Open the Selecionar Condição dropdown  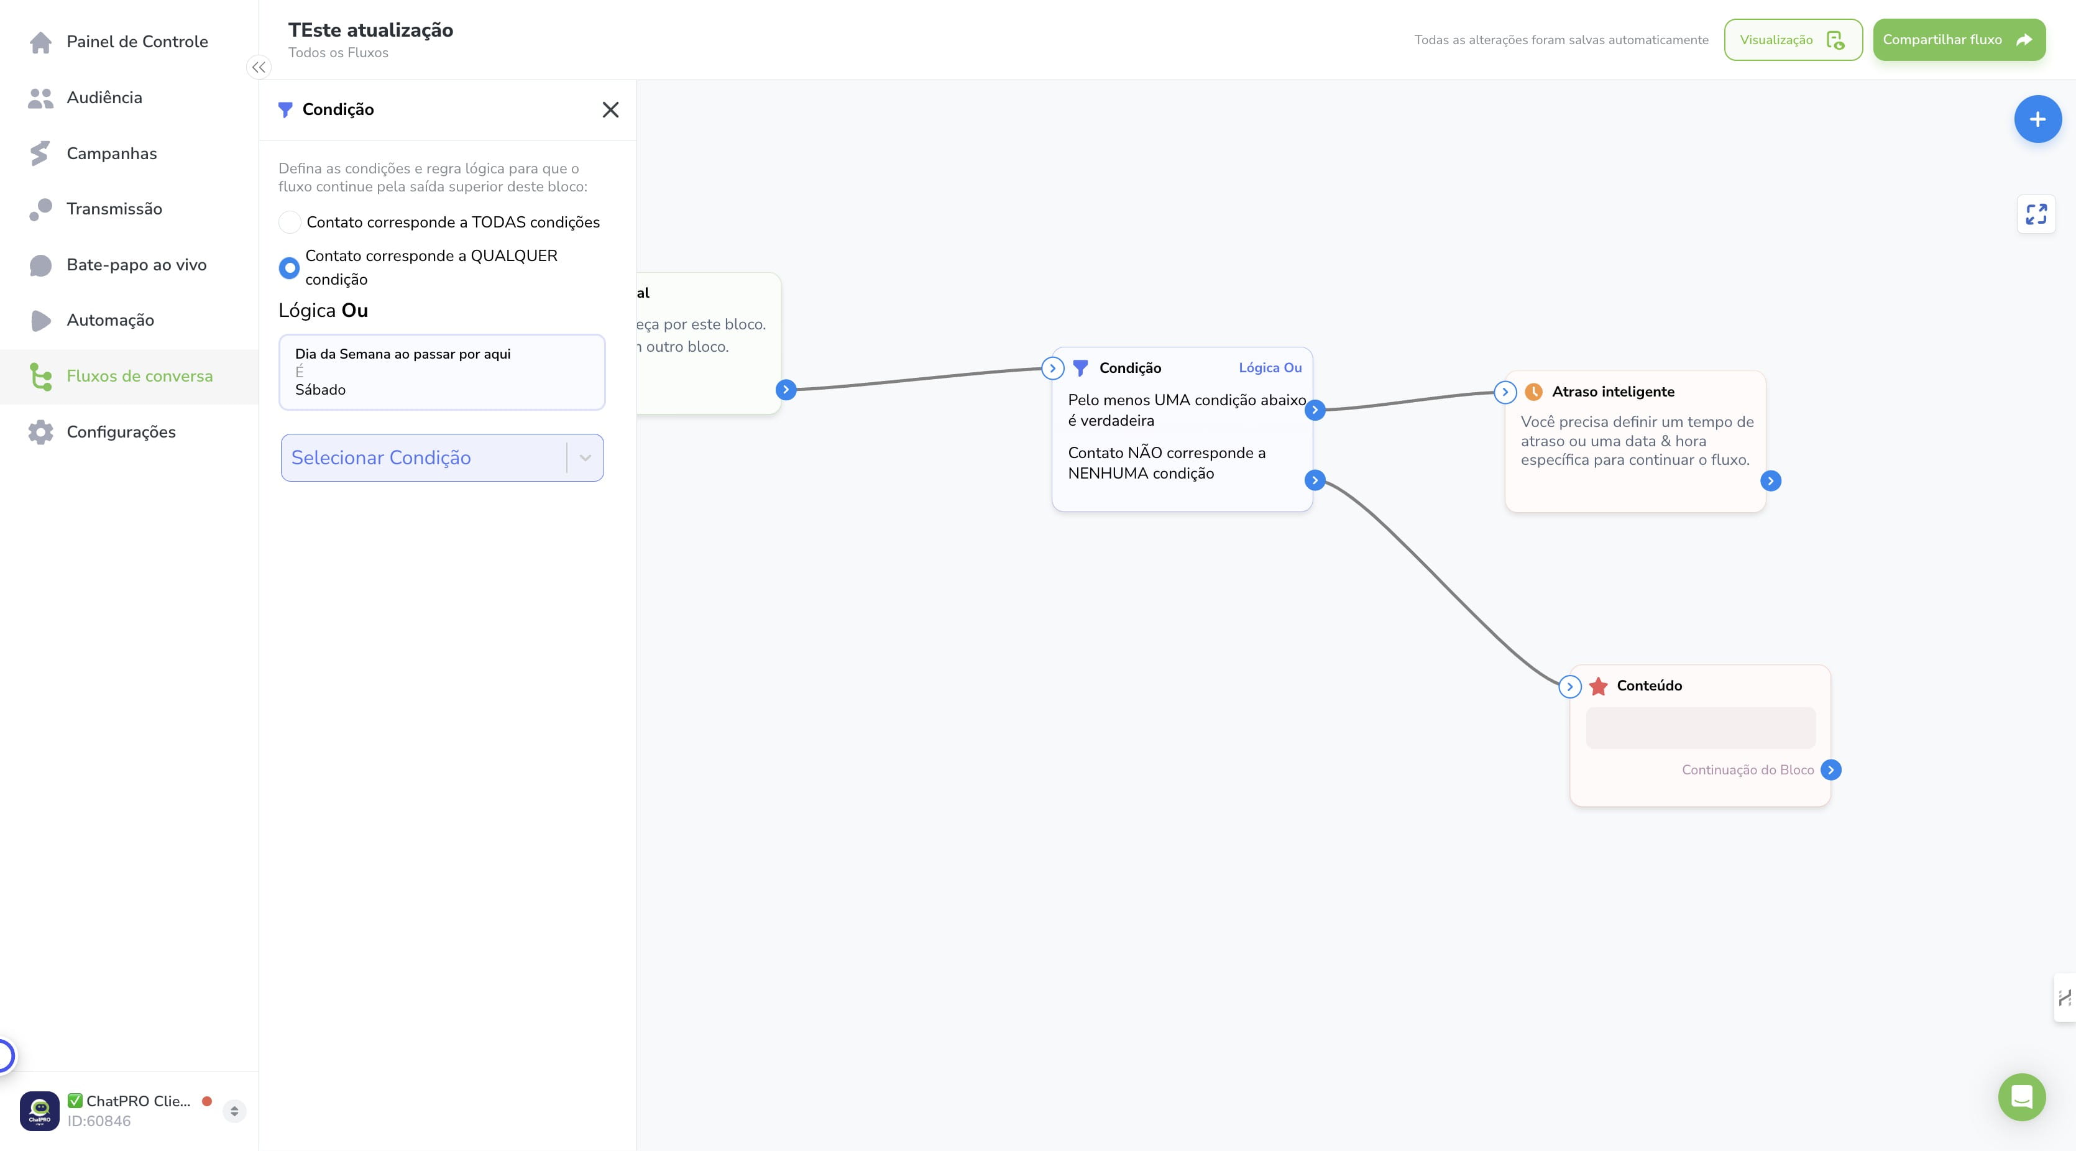click(x=443, y=458)
